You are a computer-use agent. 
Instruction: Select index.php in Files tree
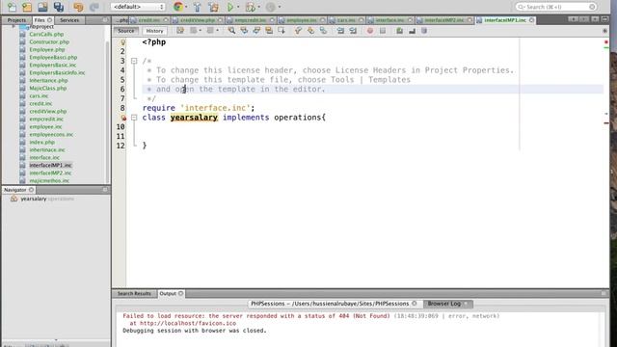[x=41, y=142]
